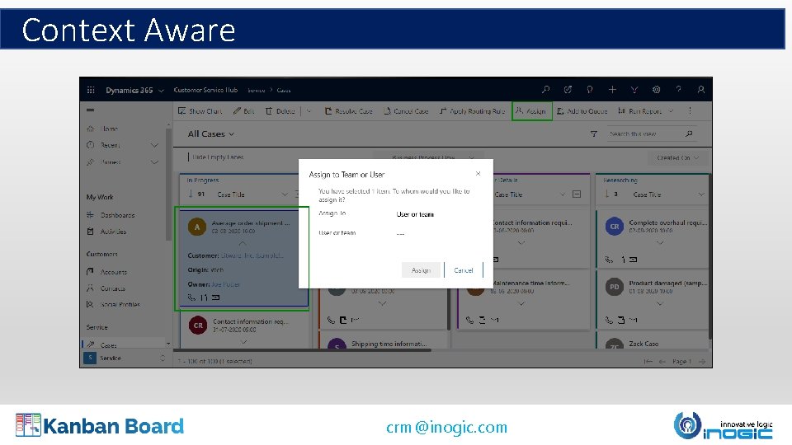Image resolution: width=792 pixels, height=445 pixels.
Task: Click Apply Routing Rule command
Action: [472, 111]
